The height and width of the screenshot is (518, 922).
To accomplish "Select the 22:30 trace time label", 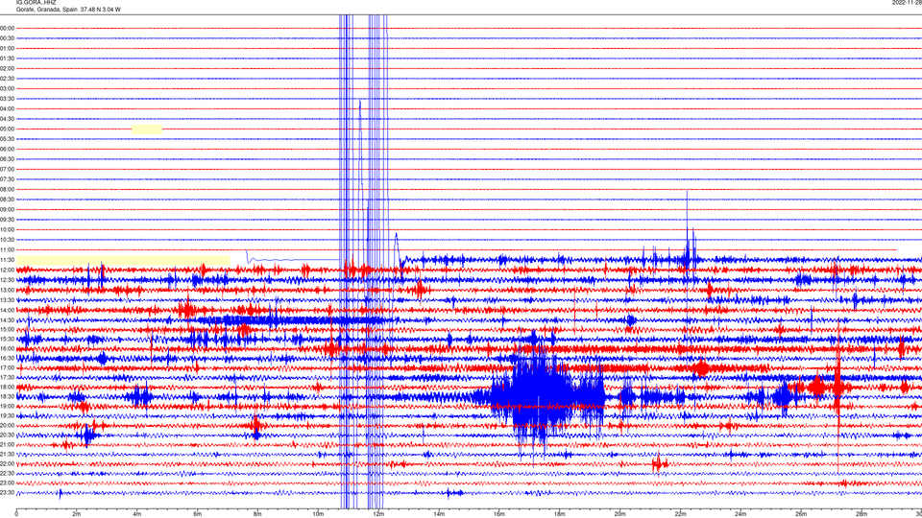I will coord(7,473).
